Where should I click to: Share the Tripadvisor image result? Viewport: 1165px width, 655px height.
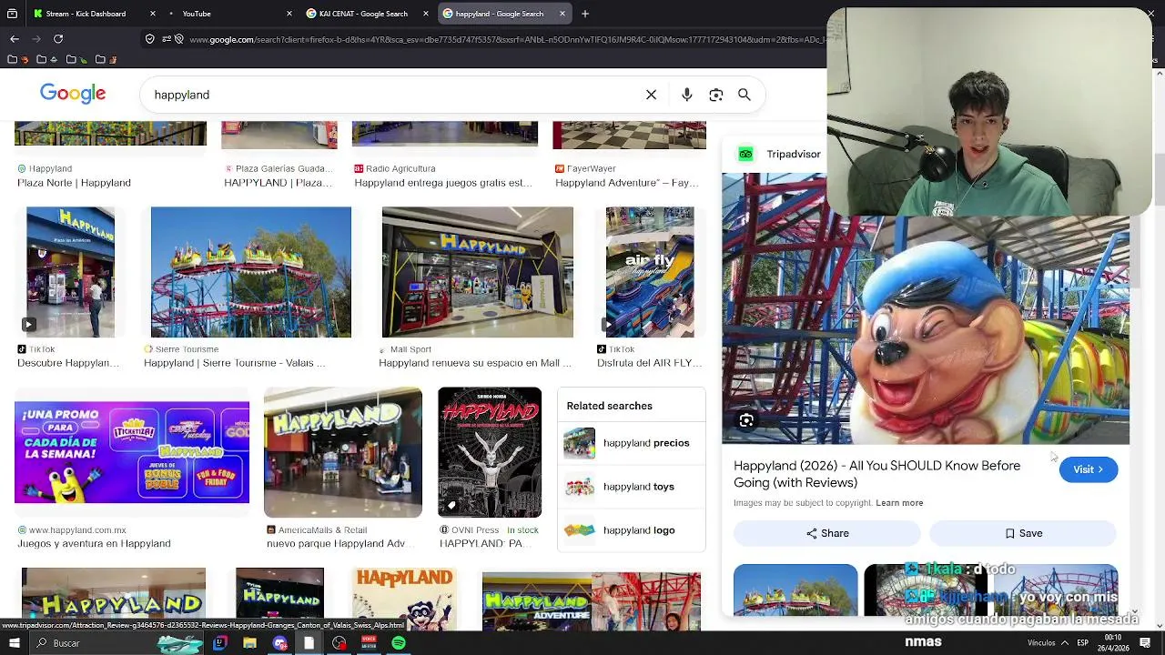pyautogui.click(x=827, y=533)
